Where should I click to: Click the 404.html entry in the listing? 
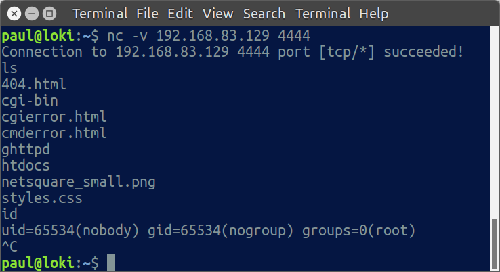pos(34,85)
